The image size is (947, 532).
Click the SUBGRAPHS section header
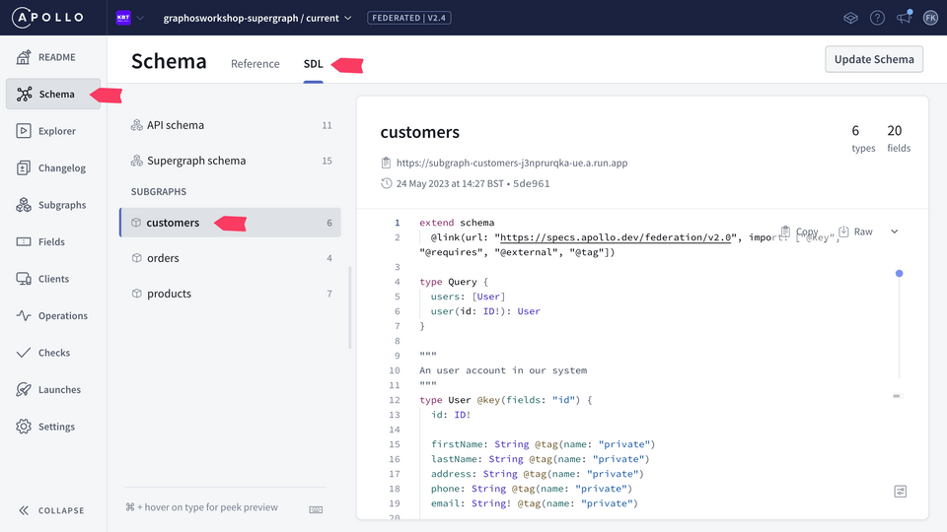(x=159, y=191)
